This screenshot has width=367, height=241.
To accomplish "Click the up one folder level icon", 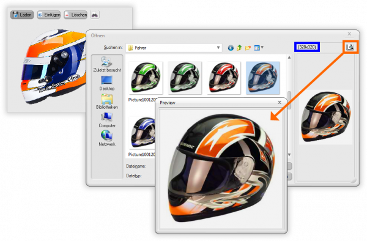I will coord(239,48).
